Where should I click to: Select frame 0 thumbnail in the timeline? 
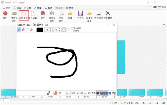pos(9,92)
